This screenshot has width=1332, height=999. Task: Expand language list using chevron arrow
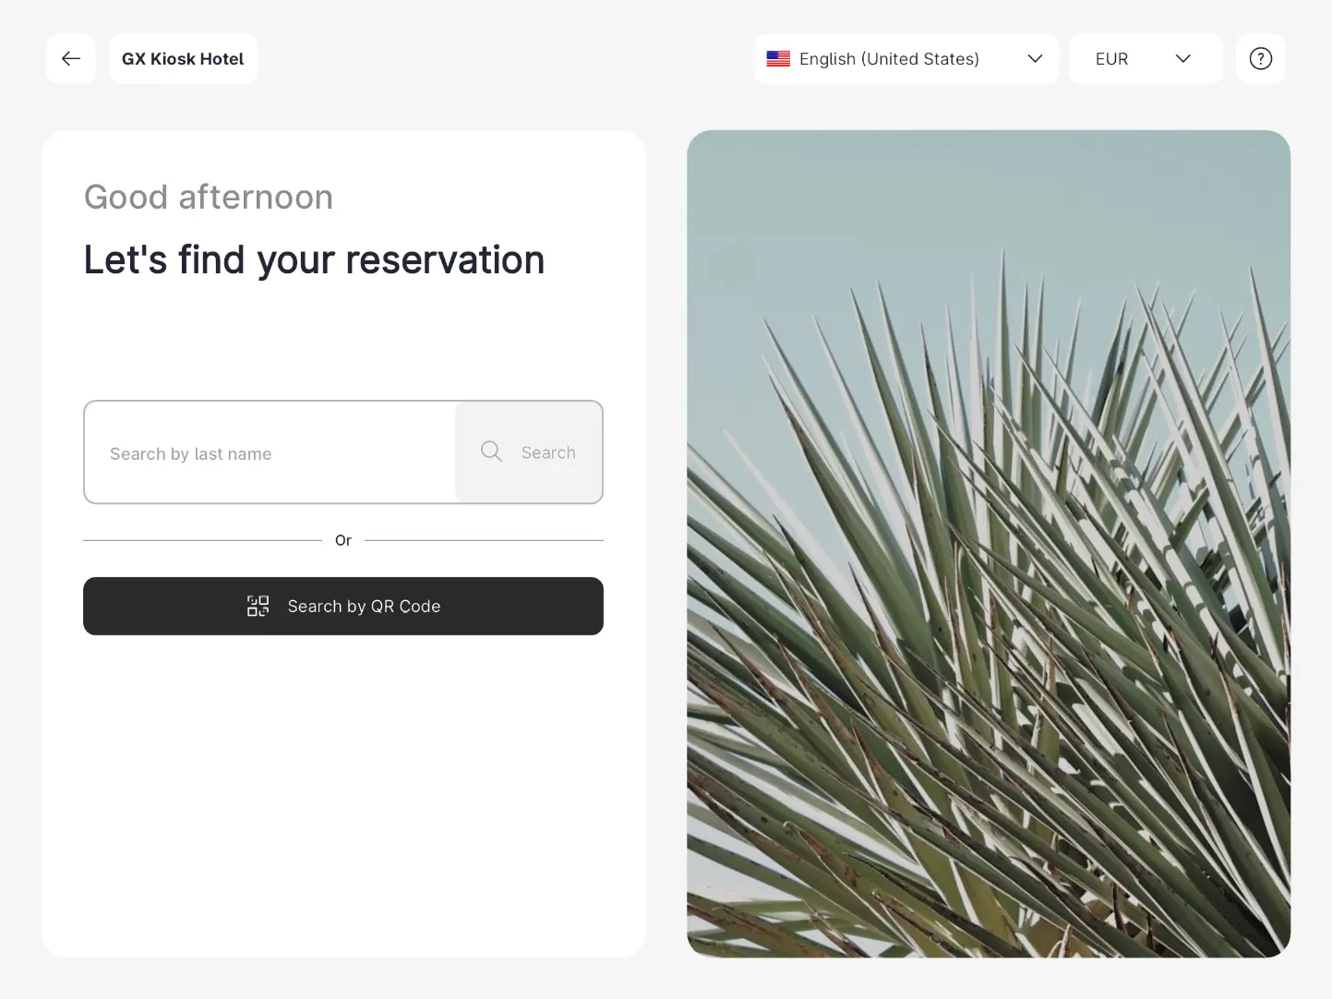1035,59
